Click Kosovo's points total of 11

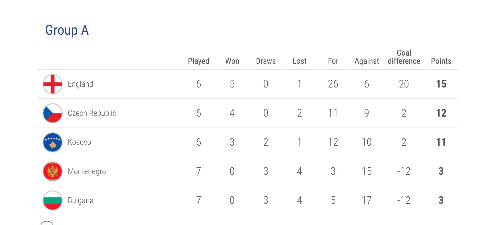441,142
